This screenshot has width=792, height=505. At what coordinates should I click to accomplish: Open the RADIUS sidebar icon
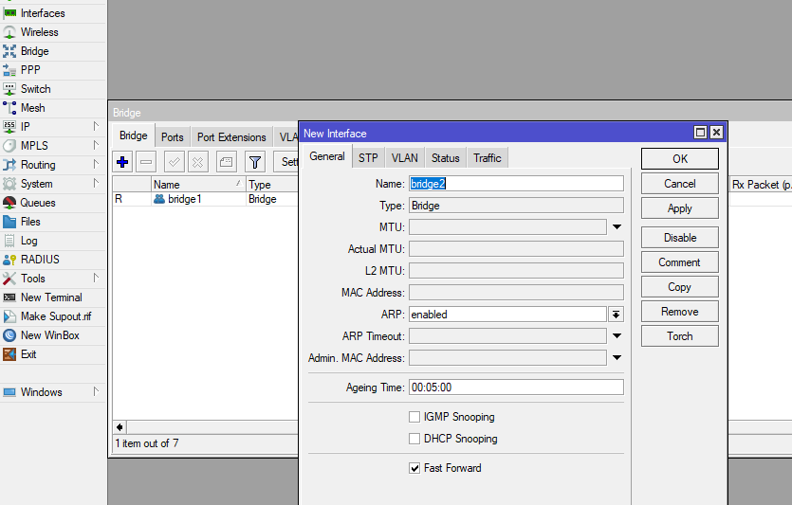click(x=9, y=260)
